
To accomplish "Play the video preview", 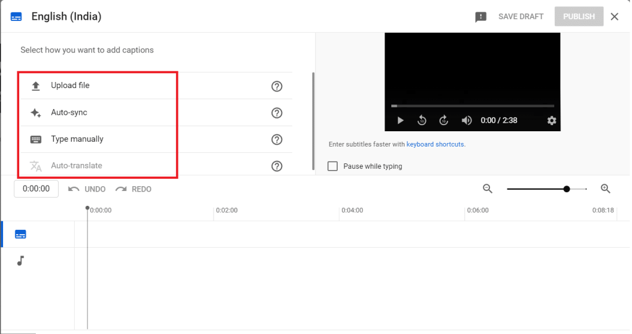I will pyautogui.click(x=401, y=121).
